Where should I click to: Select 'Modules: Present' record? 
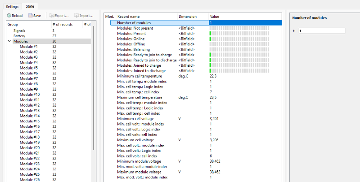(x=131, y=33)
